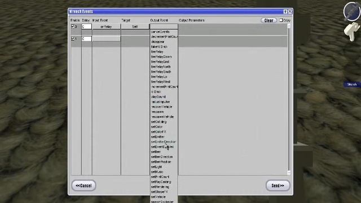The height and width of the screenshot is (203, 361).
Task: Select setRendering output event
Action: tap(160, 187)
